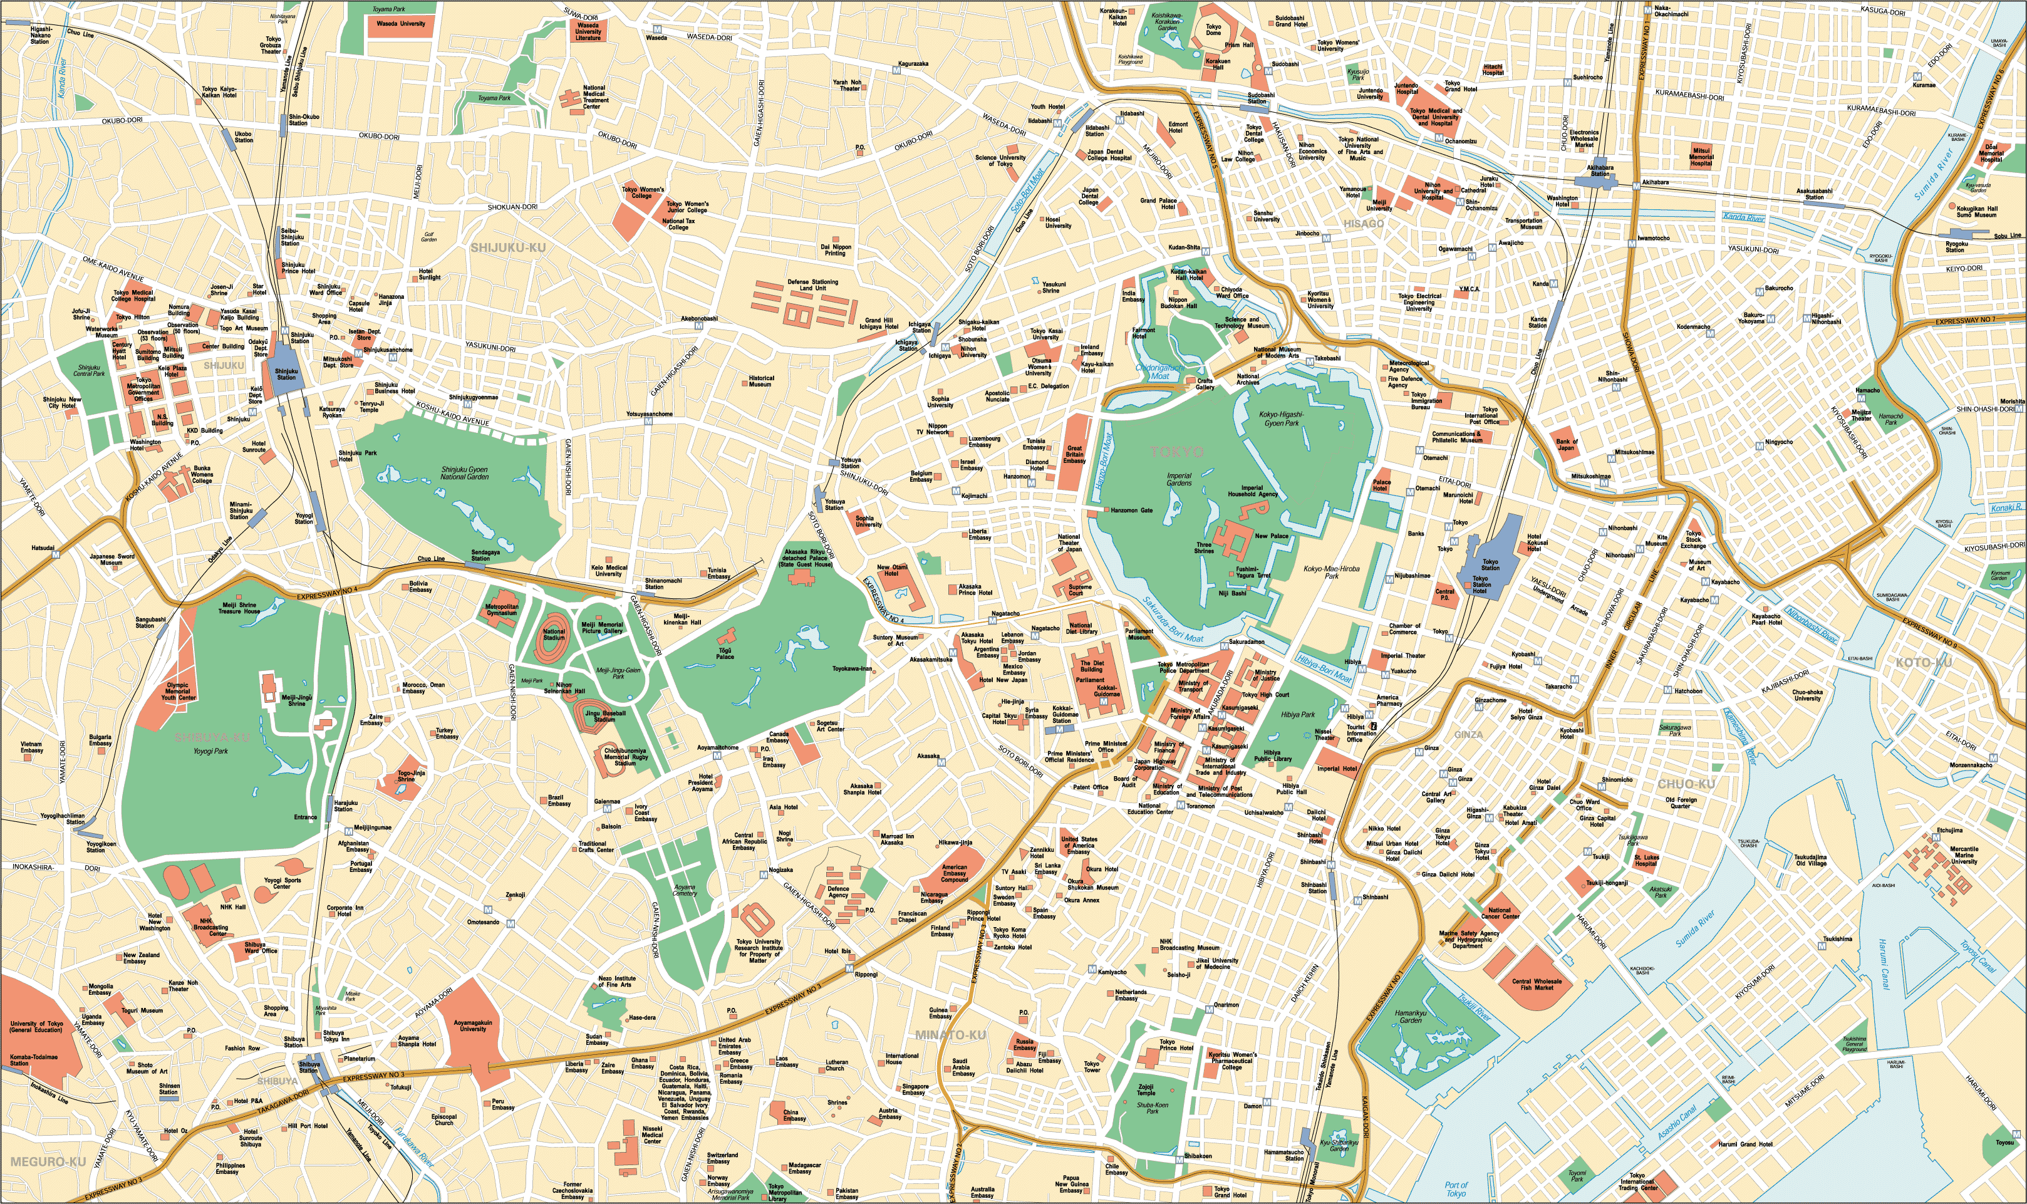Screen dimensions: 2027x1204
Task: Click the Kamiyacho metro station marker
Action: click(1092, 970)
